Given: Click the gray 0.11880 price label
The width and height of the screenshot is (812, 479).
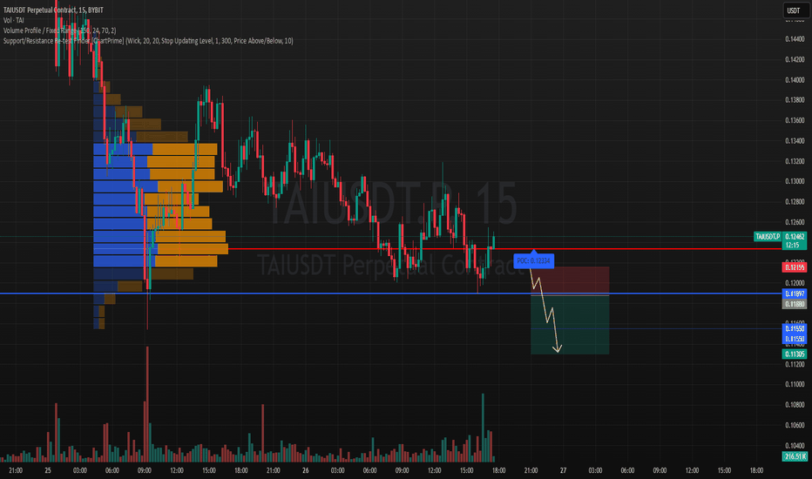Looking at the screenshot, I should (795, 304).
